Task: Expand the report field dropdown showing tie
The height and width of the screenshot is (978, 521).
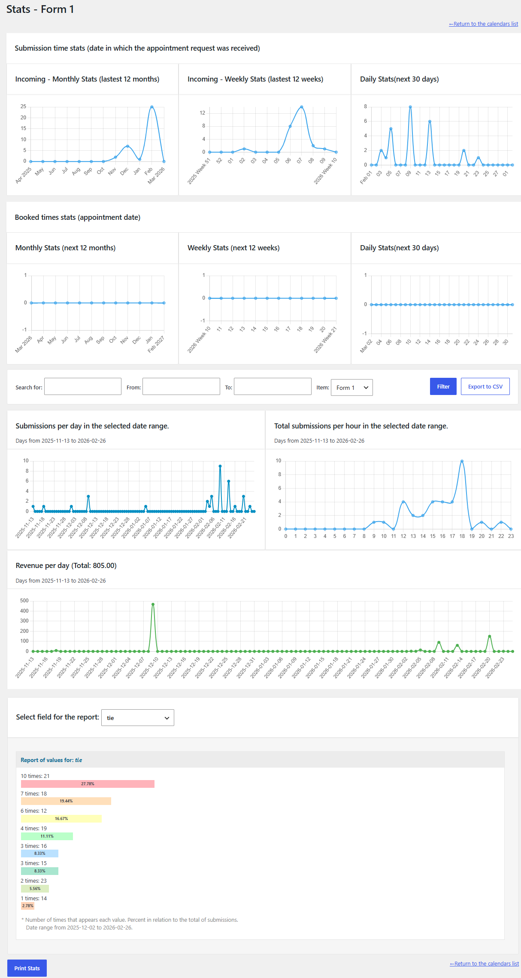Action: pyautogui.click(x=138, y=718)
